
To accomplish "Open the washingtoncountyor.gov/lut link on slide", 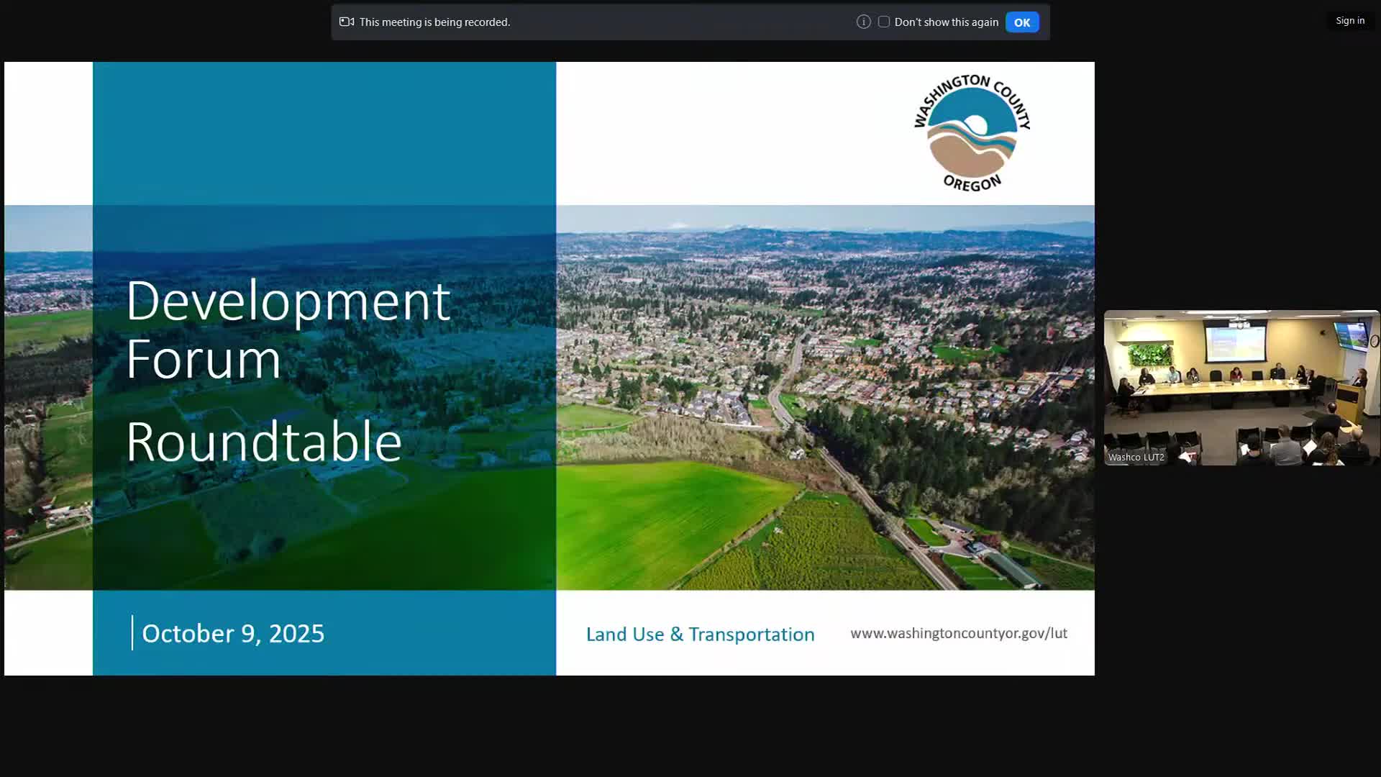I will pos(958,633).
